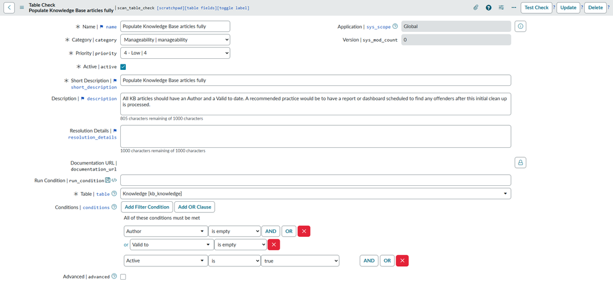Click into the Name input field
The width and height of the screenshot is (613, 284).
(x=175, y=26)
